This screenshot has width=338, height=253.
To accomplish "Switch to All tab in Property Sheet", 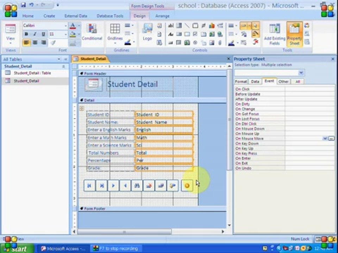I will 298,82.
